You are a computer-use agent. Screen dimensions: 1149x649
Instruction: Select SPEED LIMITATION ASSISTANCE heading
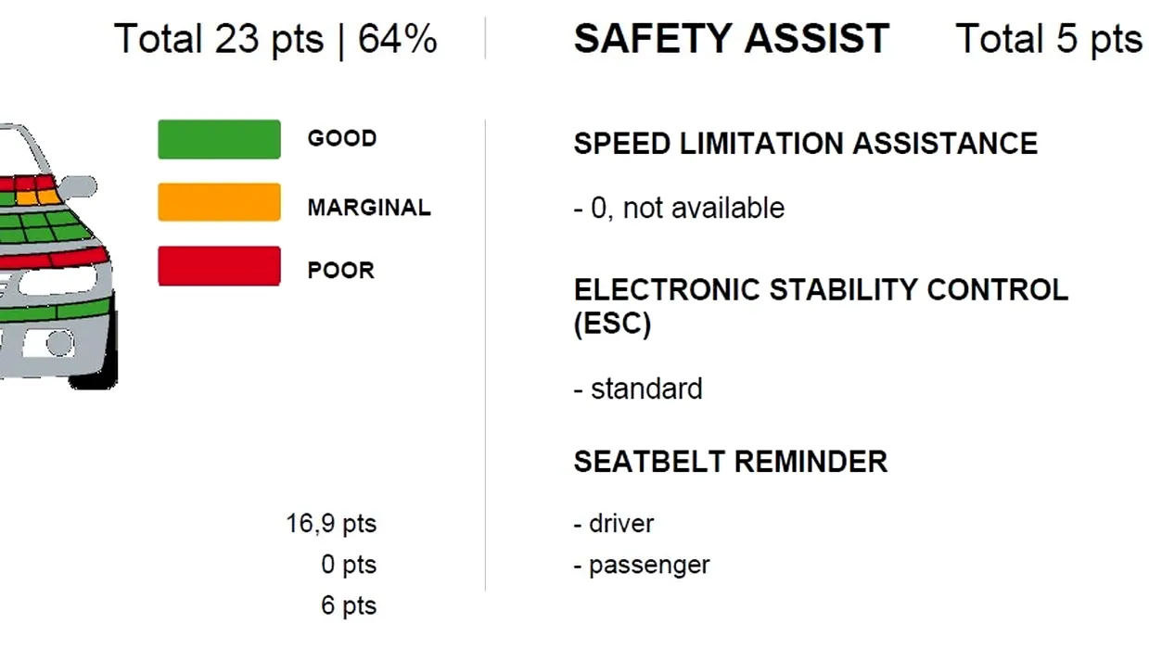click(806, 144)
